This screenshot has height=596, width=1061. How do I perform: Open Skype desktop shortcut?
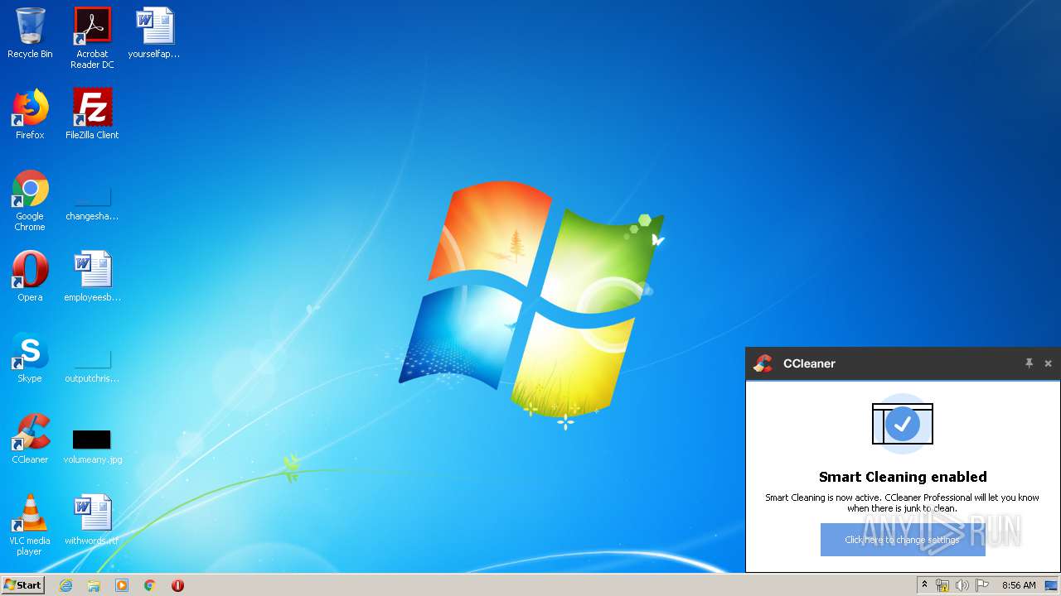click(30, 358)
